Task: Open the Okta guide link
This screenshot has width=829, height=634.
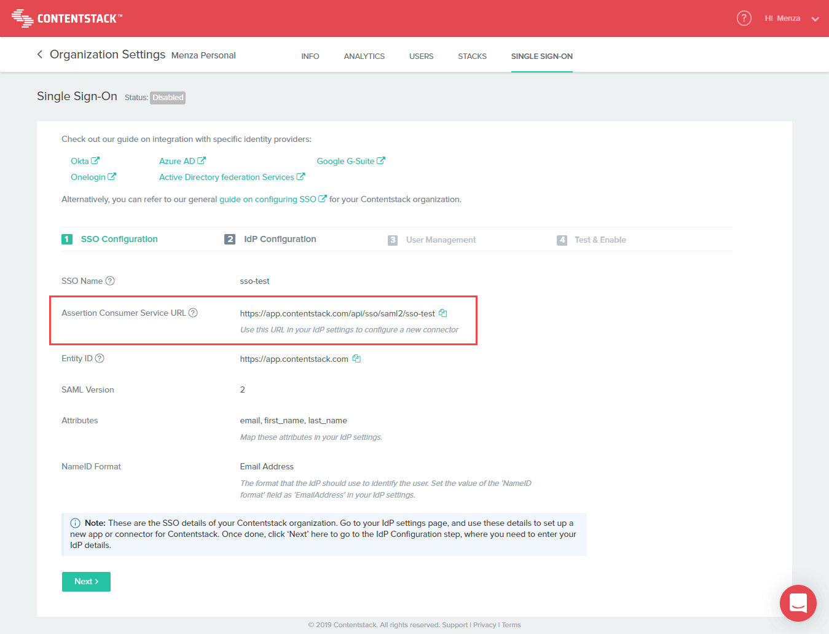Action: 85,161
